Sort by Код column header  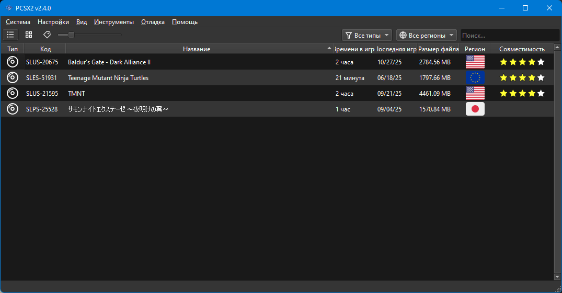tap(45, 49)
